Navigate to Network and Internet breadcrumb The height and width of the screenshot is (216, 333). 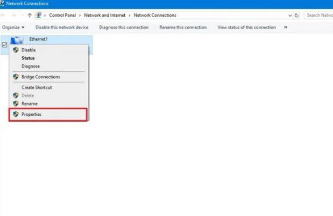click(105, 15)
